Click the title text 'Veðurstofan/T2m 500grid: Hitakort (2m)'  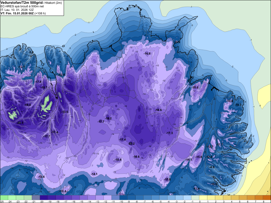(31, 2)
